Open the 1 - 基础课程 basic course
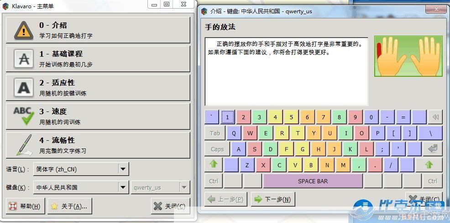 coord(98,59)
